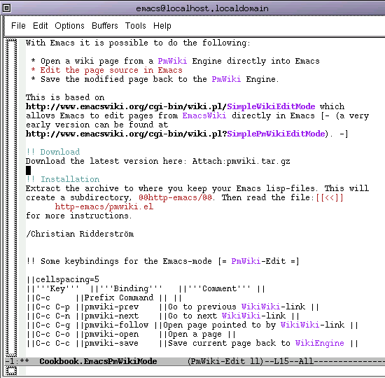Open the Help menu
Viewport: 385px width, 378px height.
162,25
